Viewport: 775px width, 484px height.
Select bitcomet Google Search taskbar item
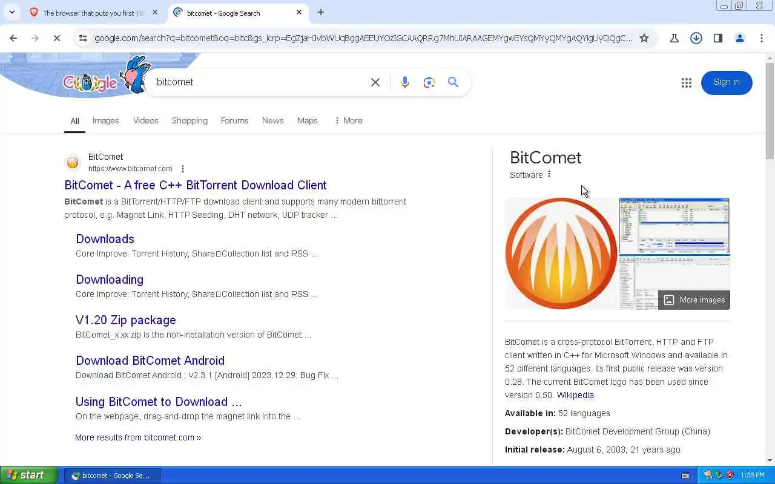pos(113,476)
